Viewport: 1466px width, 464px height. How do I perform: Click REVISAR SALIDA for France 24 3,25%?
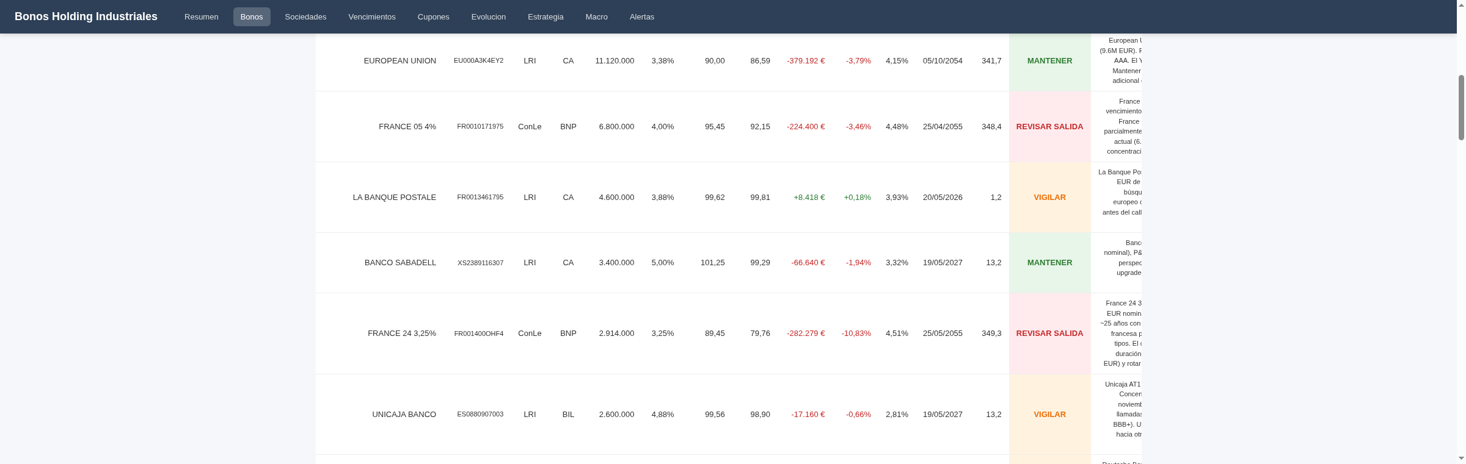(x=1049, y=334)
